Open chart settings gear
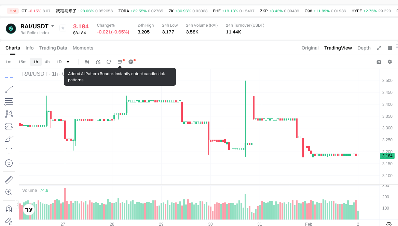 point(390,62)
